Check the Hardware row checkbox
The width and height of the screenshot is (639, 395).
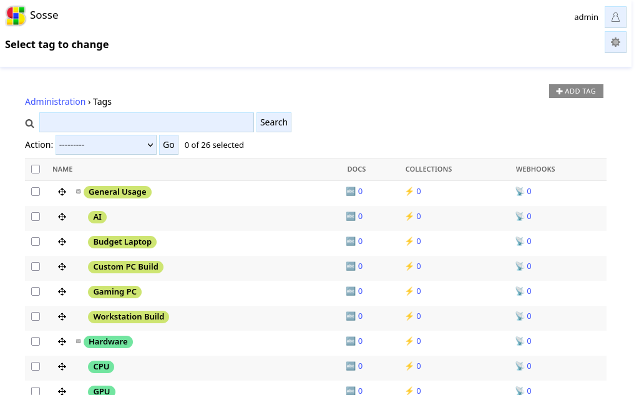pyautogui.click(x=36, y=341)
